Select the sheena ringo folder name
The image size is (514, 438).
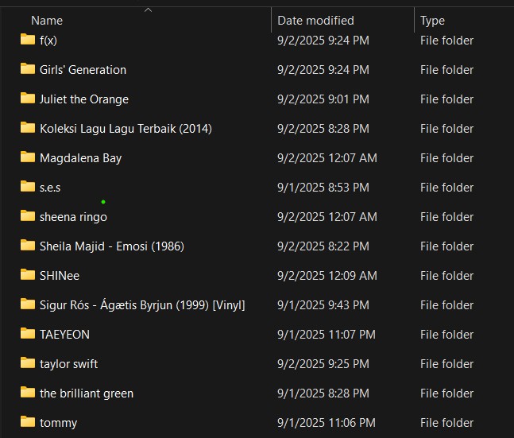73,217
